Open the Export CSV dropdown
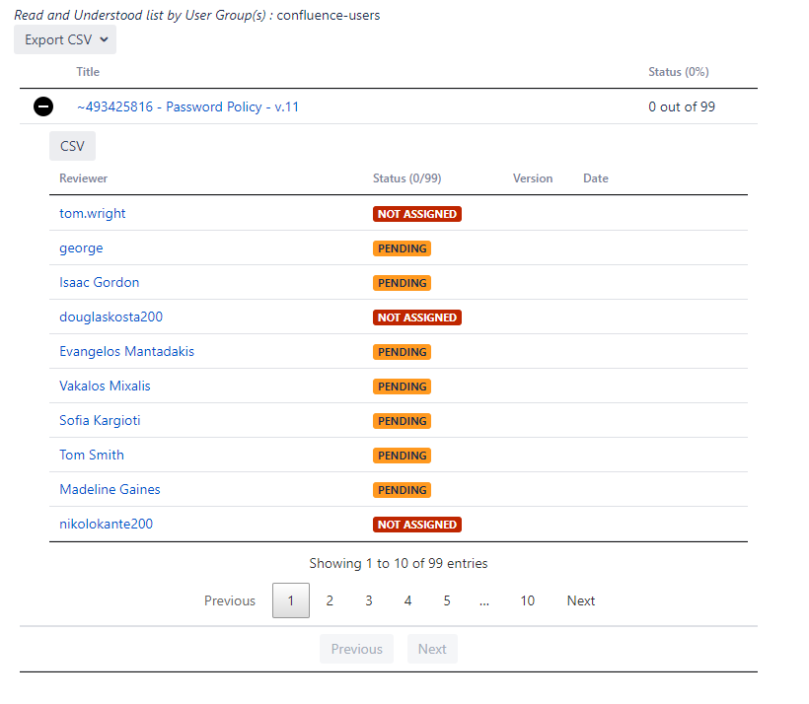Viewport: 809px width, 704px height. [65, 40]
